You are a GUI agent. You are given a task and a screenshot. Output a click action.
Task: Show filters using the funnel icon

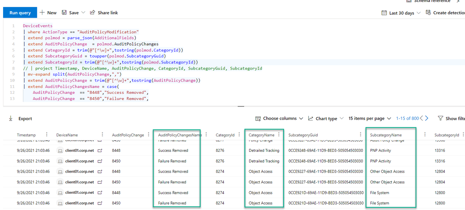[x=441, y=119]
